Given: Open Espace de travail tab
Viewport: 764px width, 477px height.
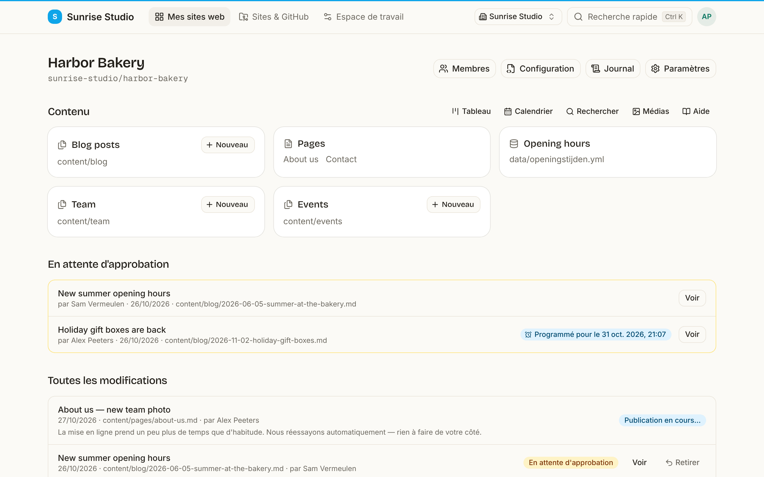Looking at the screenshot, I should (364, 17).
